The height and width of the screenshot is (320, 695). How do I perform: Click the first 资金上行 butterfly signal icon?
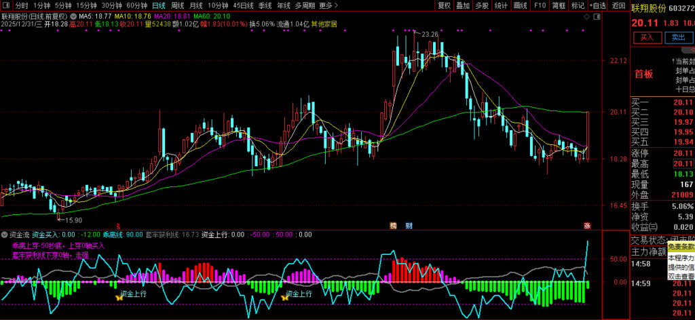pyautogui.click(x=119, y=296)
